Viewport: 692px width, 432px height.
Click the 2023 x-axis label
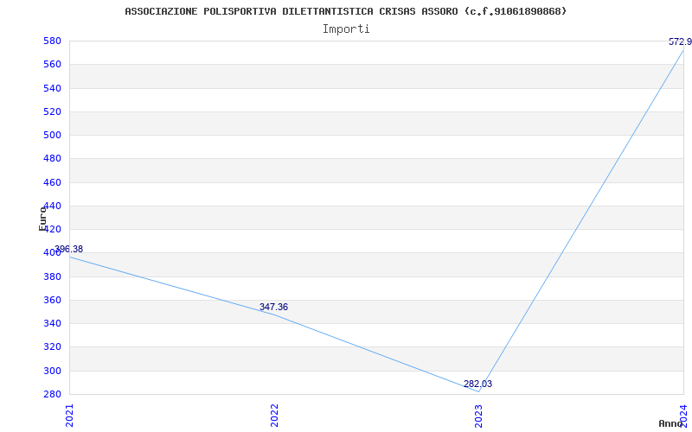point(479,416)
